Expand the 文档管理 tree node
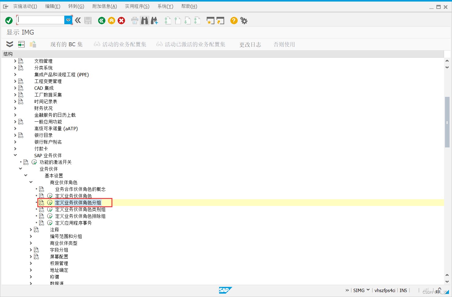Screen dimensions: 452x297 click(15, 61)
